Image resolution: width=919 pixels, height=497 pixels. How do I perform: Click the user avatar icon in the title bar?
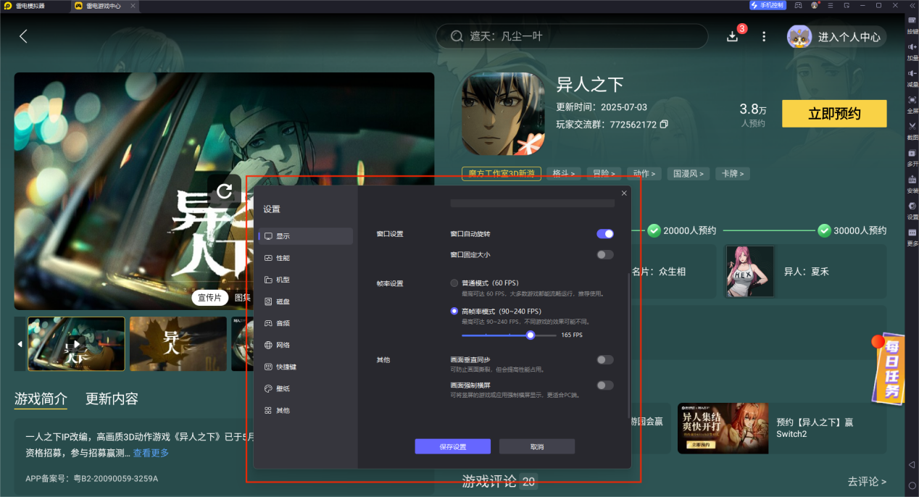tap(815, 5)
